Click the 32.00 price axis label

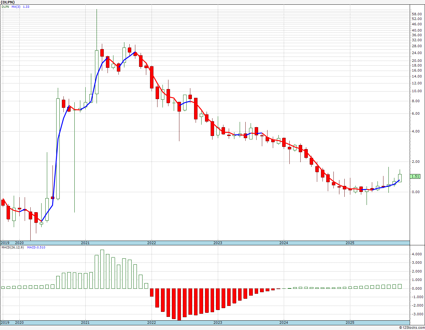click(416, 40)
